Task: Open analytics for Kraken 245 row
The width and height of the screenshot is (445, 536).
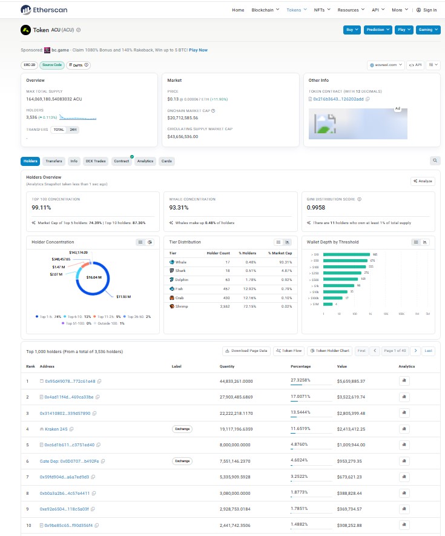Action: pyautogui.click(x=404, y=429)
